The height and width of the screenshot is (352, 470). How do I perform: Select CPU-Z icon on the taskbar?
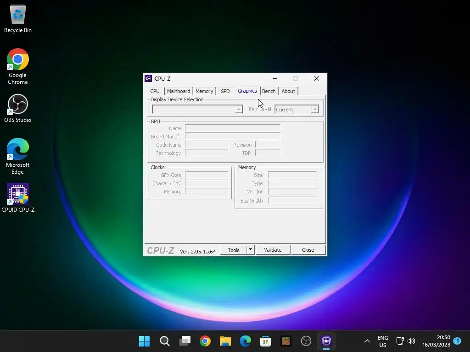(x=326, y=341)
